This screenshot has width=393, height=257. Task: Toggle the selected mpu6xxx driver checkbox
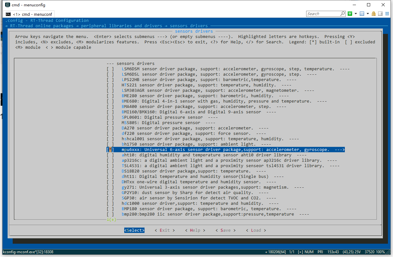pos(110,150)
